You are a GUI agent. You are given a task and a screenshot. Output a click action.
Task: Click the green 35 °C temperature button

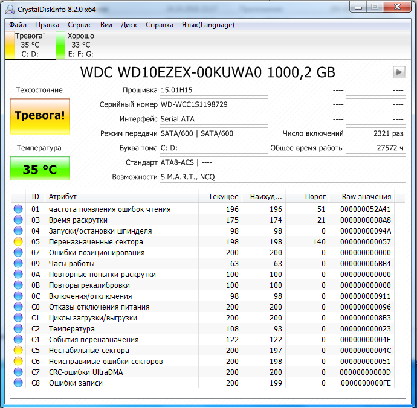coord(40,168)
